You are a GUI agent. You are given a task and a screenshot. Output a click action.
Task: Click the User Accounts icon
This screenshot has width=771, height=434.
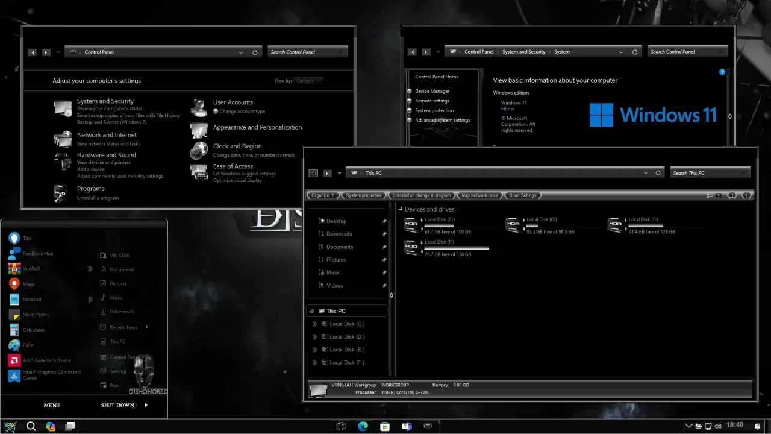pos(199,107)
